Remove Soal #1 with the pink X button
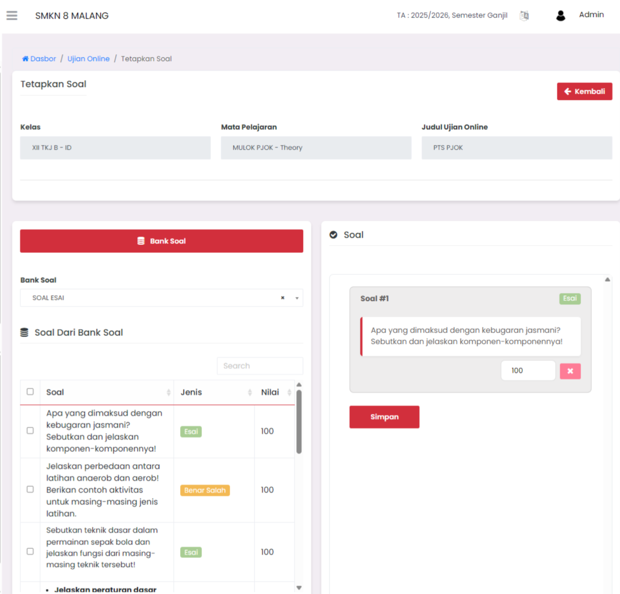Image resolution: width=620 pixels, height=594 pixels. click(570, 371)
